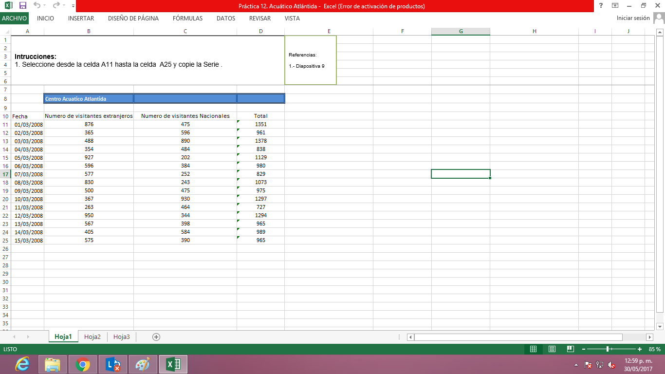The width and height of the screenshot is (665, 374).
Task: Click the Fecha column heading cell
Action: [x=27, y=116]
